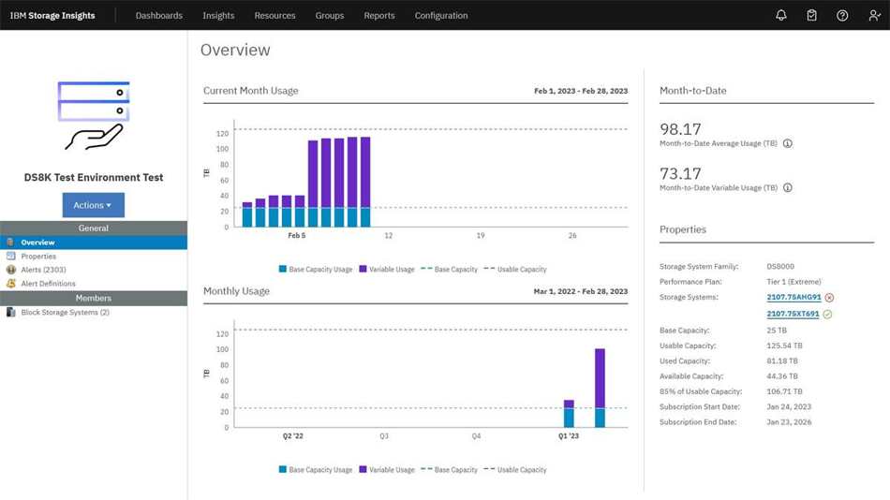Toggle Base Capacity line in Monthly Usage legend
Viewport: 890px width, 500px height.
(x=449, y=469)
